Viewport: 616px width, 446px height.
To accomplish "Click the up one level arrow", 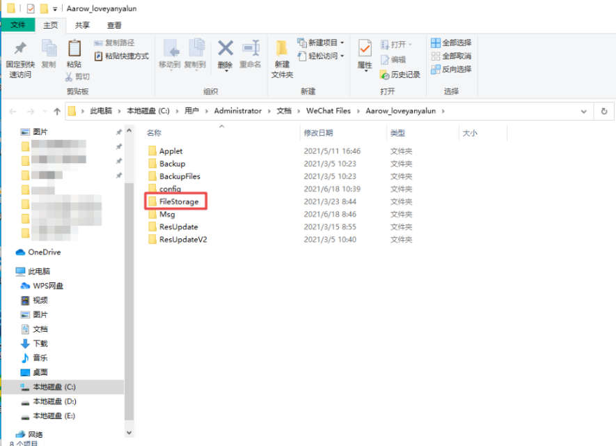I will [x=57, y=111].
